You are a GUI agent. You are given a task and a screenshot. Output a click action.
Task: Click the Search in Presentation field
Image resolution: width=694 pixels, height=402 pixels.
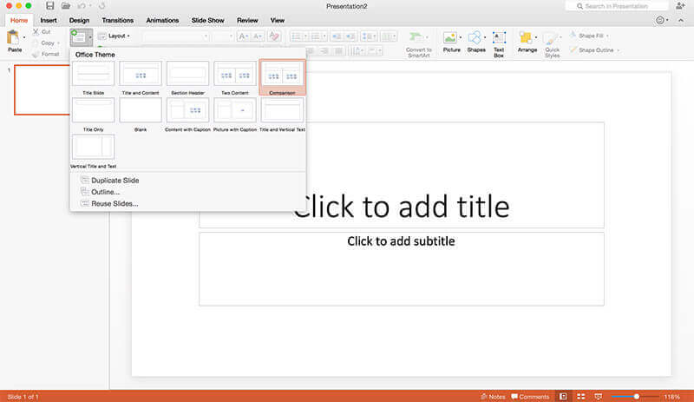pyautogui.click(x=620, y=6)
